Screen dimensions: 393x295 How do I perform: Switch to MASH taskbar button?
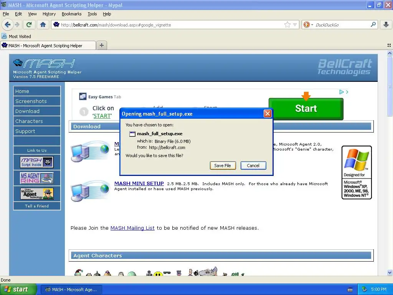[x=71, y=290]
